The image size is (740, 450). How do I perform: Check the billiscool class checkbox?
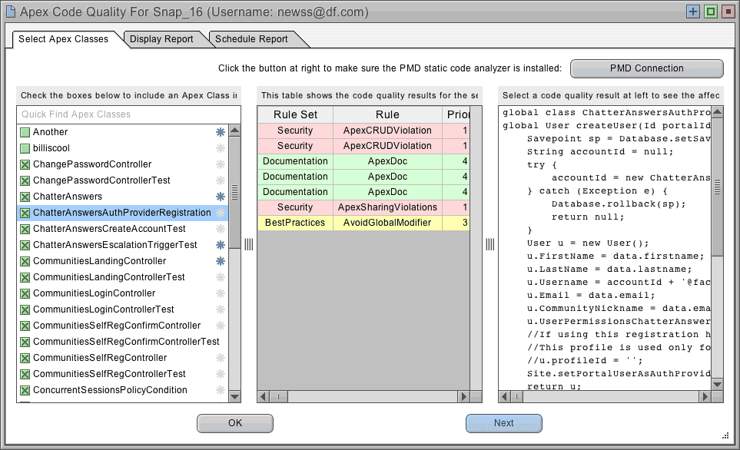click(25, 148)
